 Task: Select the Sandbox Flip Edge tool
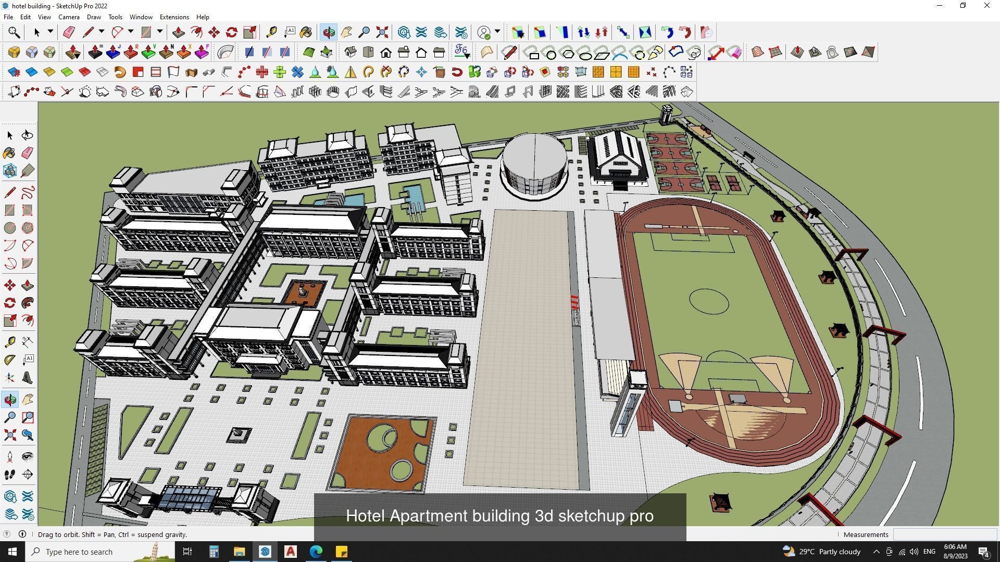coord(868,52)
